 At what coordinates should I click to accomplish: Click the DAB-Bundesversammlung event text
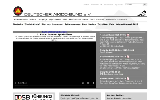(111, 74)
